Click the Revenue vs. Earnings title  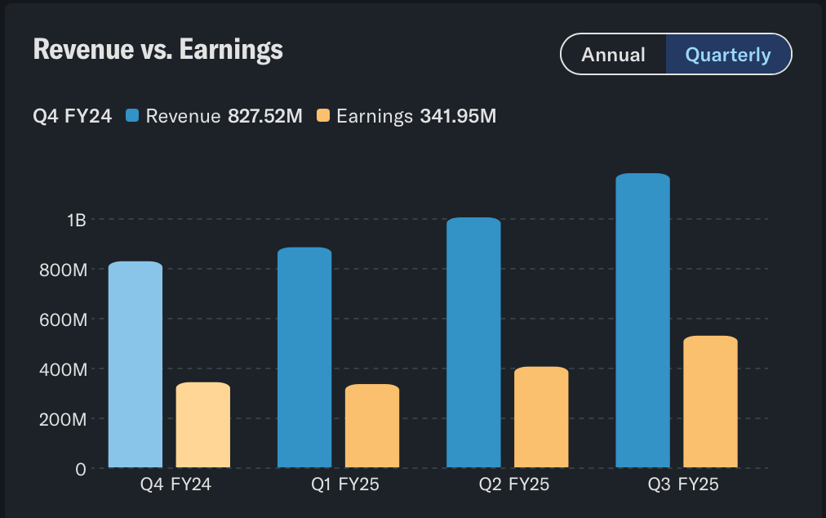(x=158, y=50)
